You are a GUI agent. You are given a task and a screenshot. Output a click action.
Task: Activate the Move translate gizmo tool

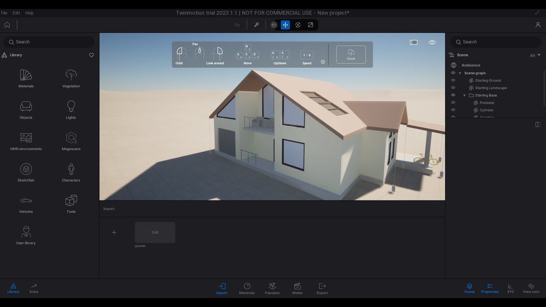[285, 25]
